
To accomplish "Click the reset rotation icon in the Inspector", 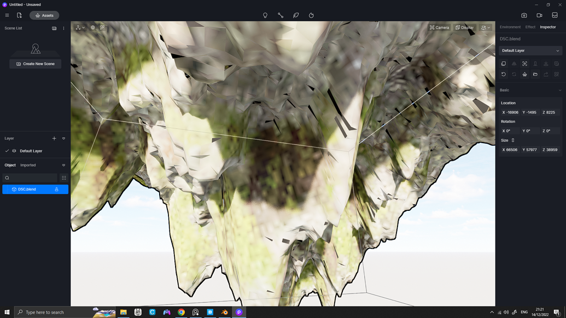I will [x=503, y=74].
